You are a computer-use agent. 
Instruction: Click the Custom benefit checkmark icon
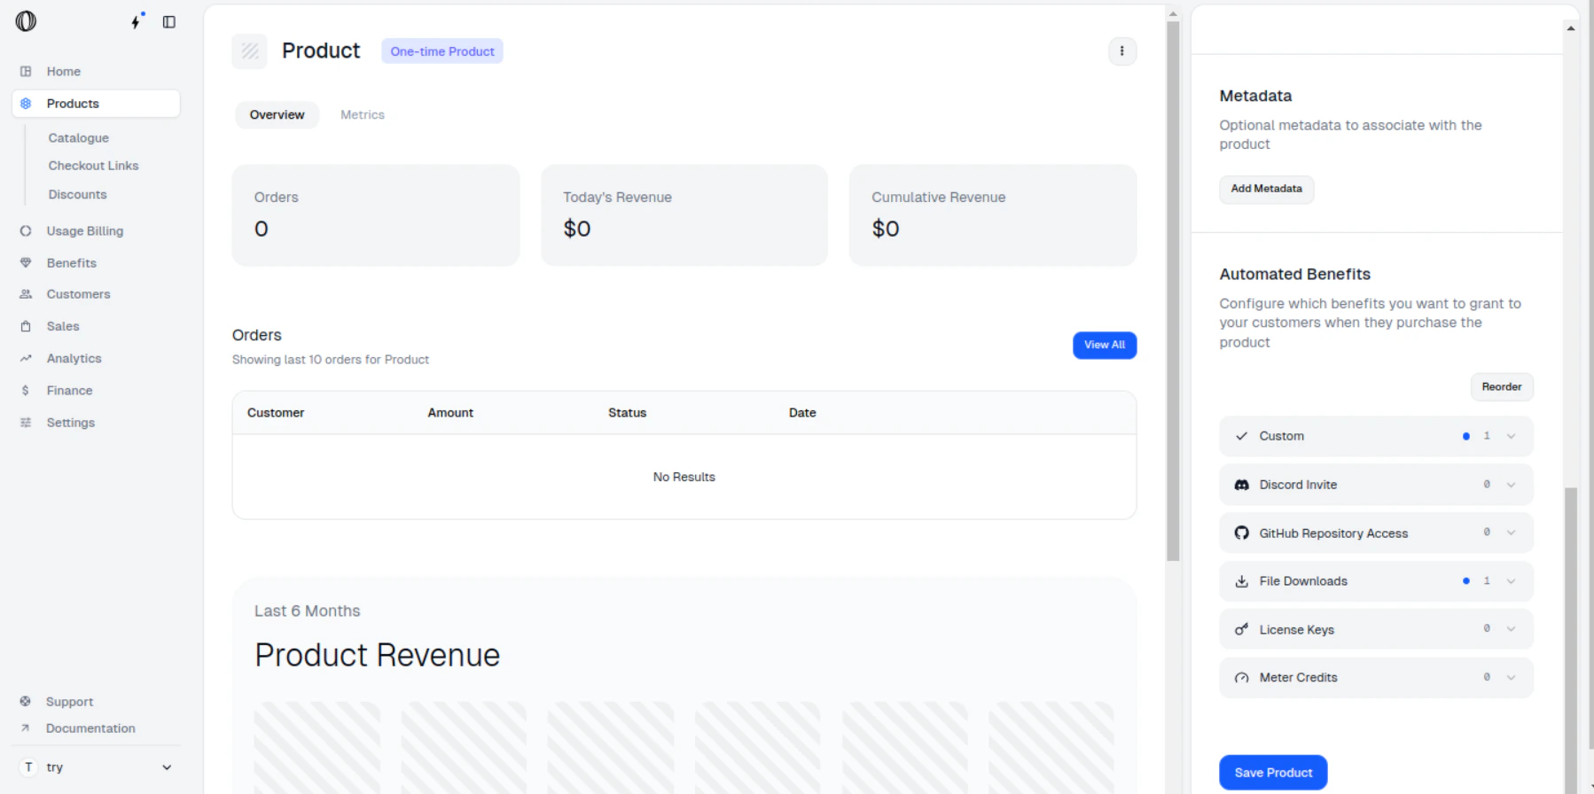click(1242, 436)
